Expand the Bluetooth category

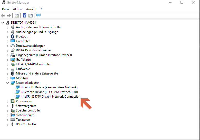[7, 37]
